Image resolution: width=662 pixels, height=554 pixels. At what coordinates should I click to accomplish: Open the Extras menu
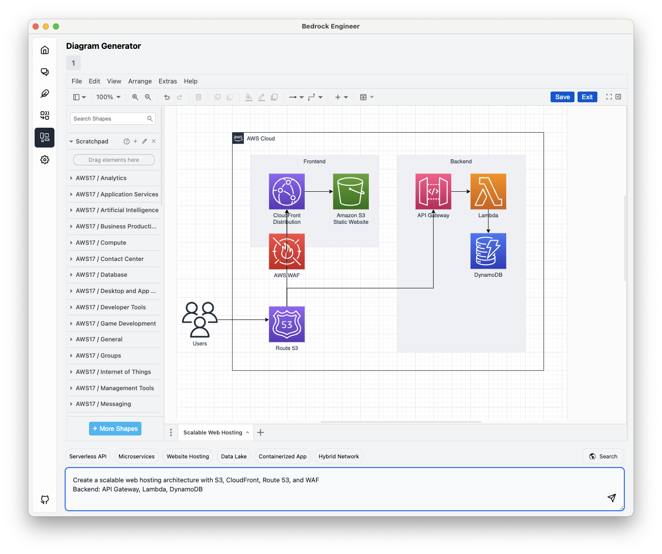pos(168,81)
